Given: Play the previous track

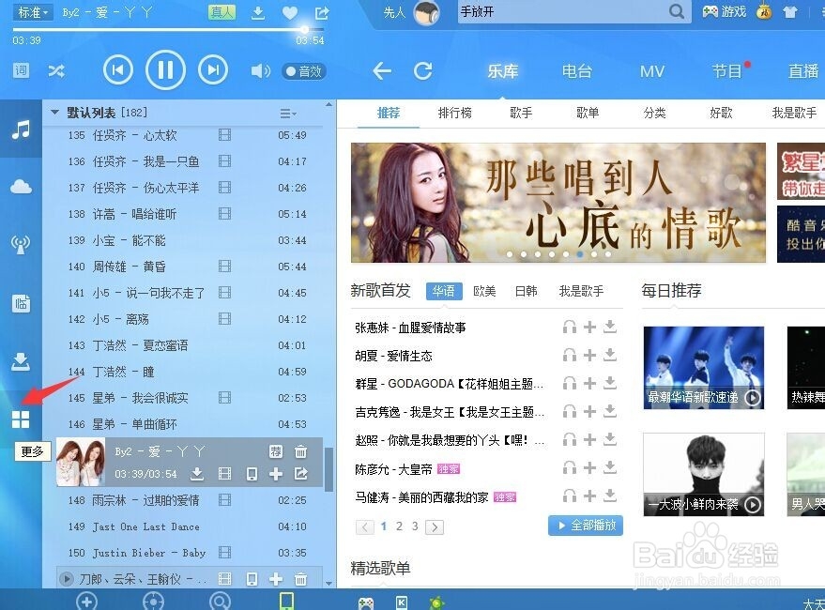Looking at the screenshot, I should [118, 70].
